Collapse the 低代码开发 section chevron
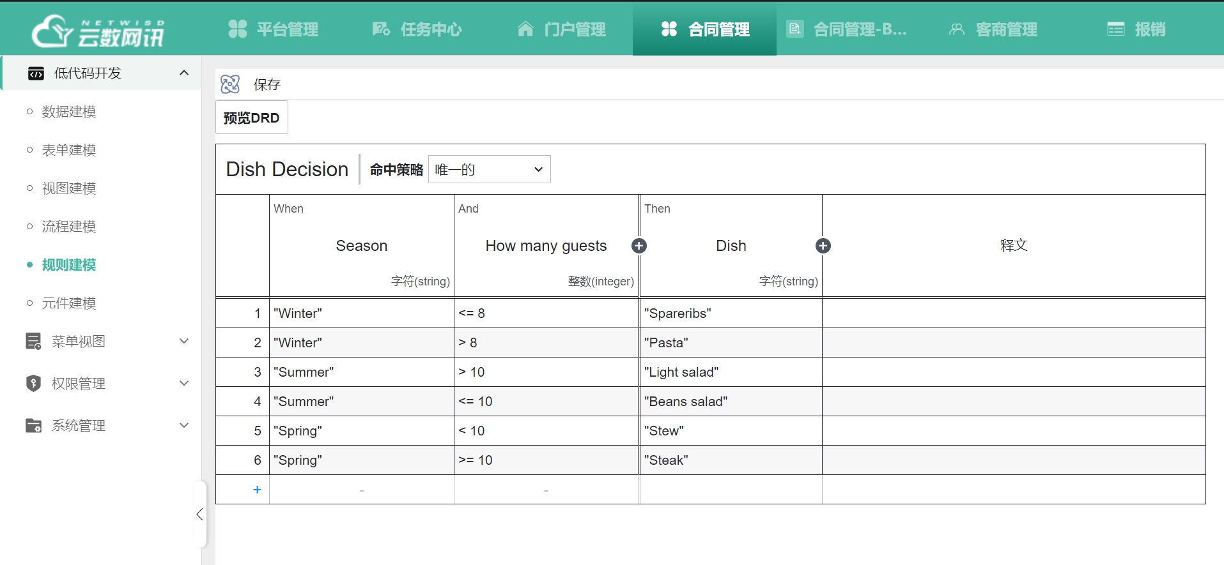Screen dimensions: 1224x565 (184, 73)
